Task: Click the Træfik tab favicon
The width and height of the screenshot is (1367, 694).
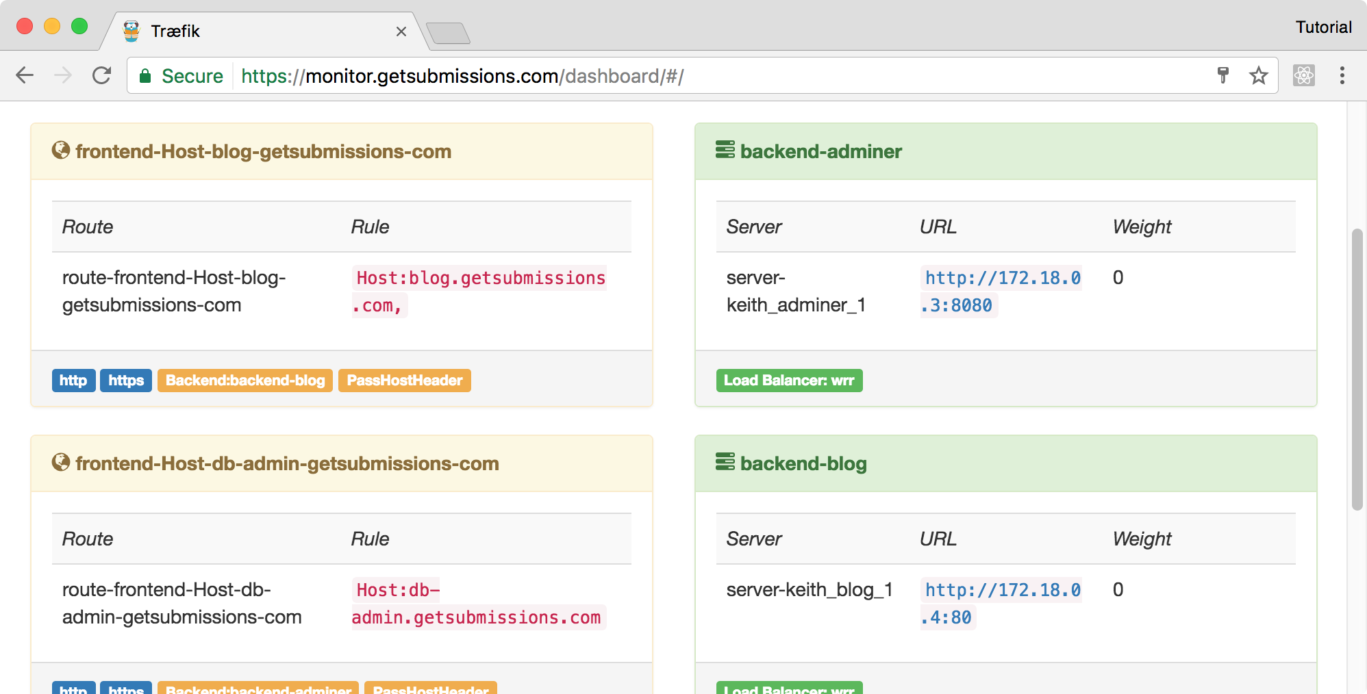Action: coord(131,31)
